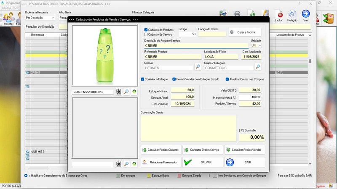
Task: Click the exit door icon in the main program toolbar
Action: (328, 18)
